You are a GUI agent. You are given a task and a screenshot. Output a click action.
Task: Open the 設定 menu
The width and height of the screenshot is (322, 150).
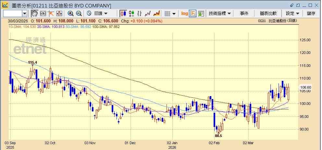pos(292,14)
